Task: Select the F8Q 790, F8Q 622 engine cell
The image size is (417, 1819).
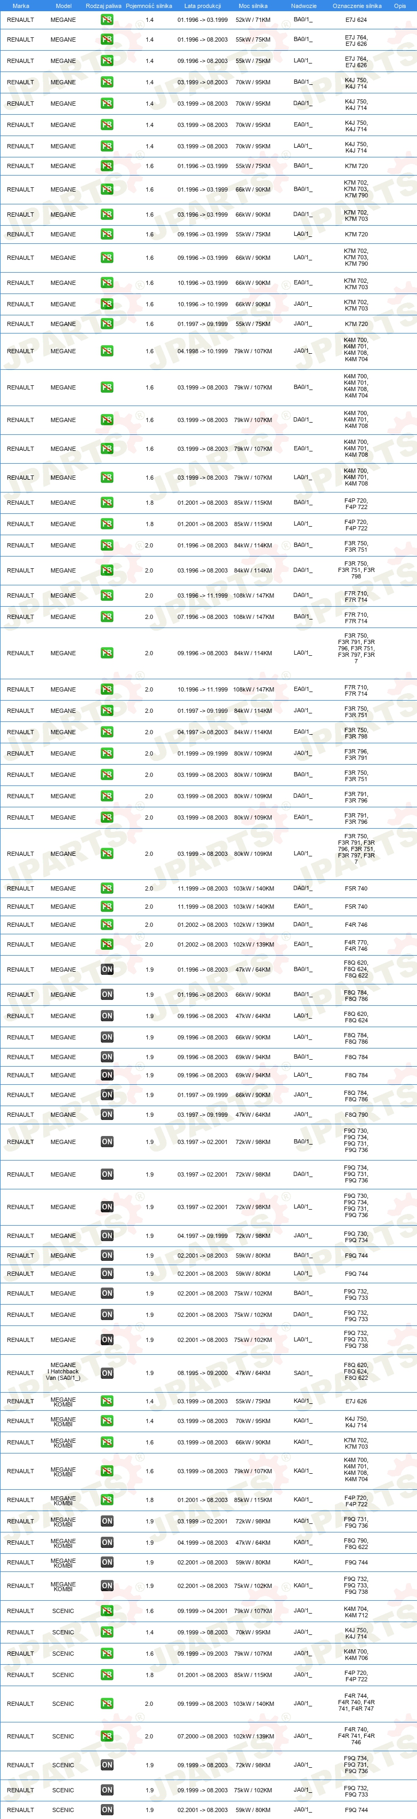Action: 356,1543
